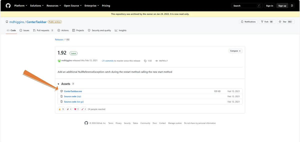Open the 21 commits link

click(x=108, y=61)
